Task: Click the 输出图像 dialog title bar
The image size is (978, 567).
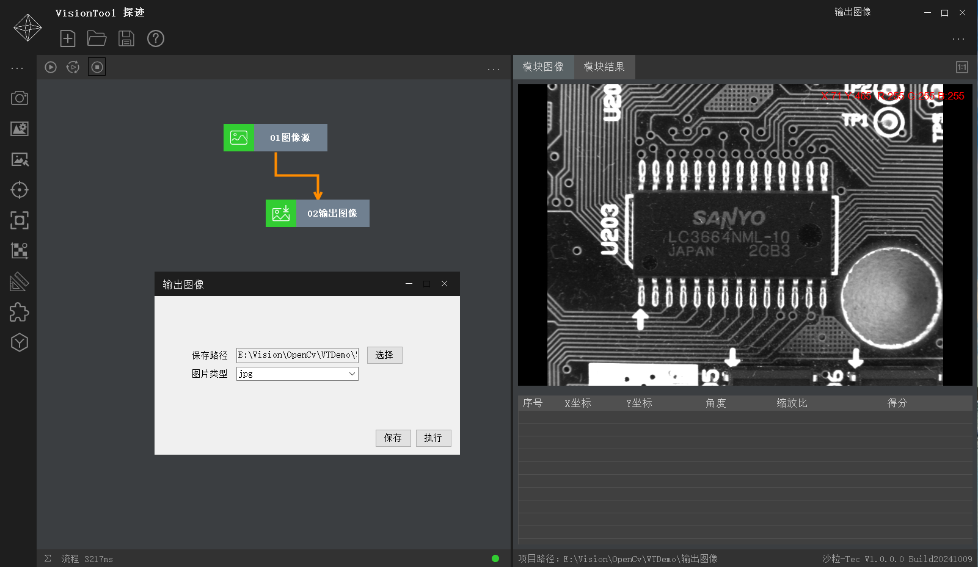Action: click(307, 284)
